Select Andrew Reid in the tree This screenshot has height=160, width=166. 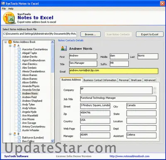click(29, 97)
